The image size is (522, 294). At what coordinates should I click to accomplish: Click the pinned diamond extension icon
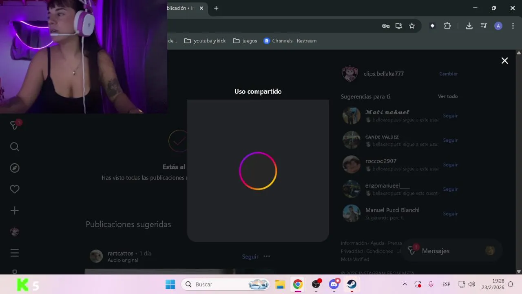pyautogui.click(x=432, y=26)
